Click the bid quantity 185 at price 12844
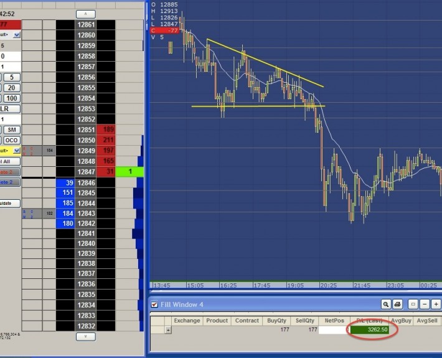Screen dimensions: 442x358 65,204
